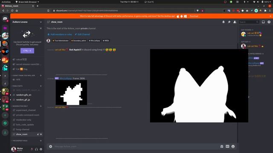Screen dimensions: 273x153
Task: Click the True Administrator role tag
Action: tap(61, 41)
